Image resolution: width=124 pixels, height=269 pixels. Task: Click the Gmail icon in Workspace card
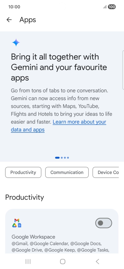click(x=17, y=221)
